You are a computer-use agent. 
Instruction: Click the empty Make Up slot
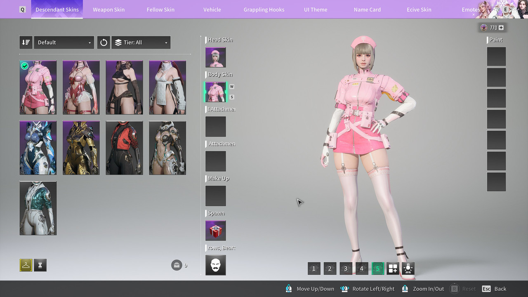coord(216,196)
